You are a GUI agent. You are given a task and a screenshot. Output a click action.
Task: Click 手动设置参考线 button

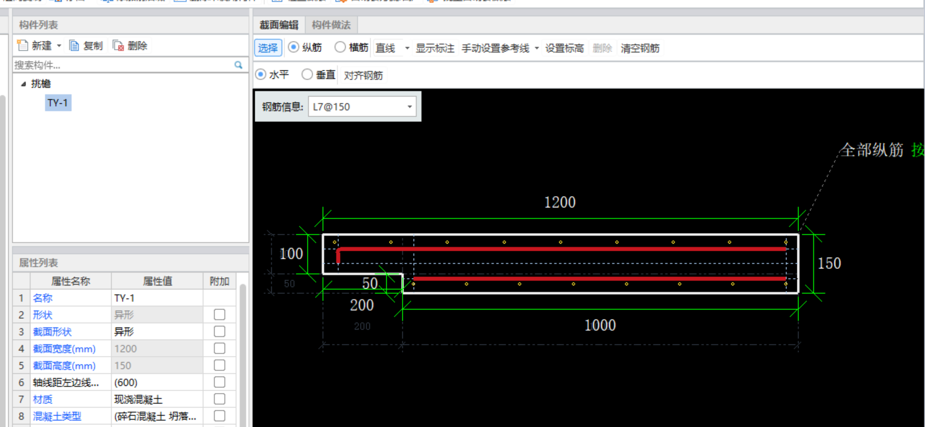495,48
